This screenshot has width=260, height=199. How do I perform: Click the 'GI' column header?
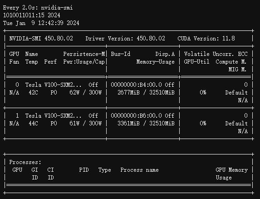[34, 170]
